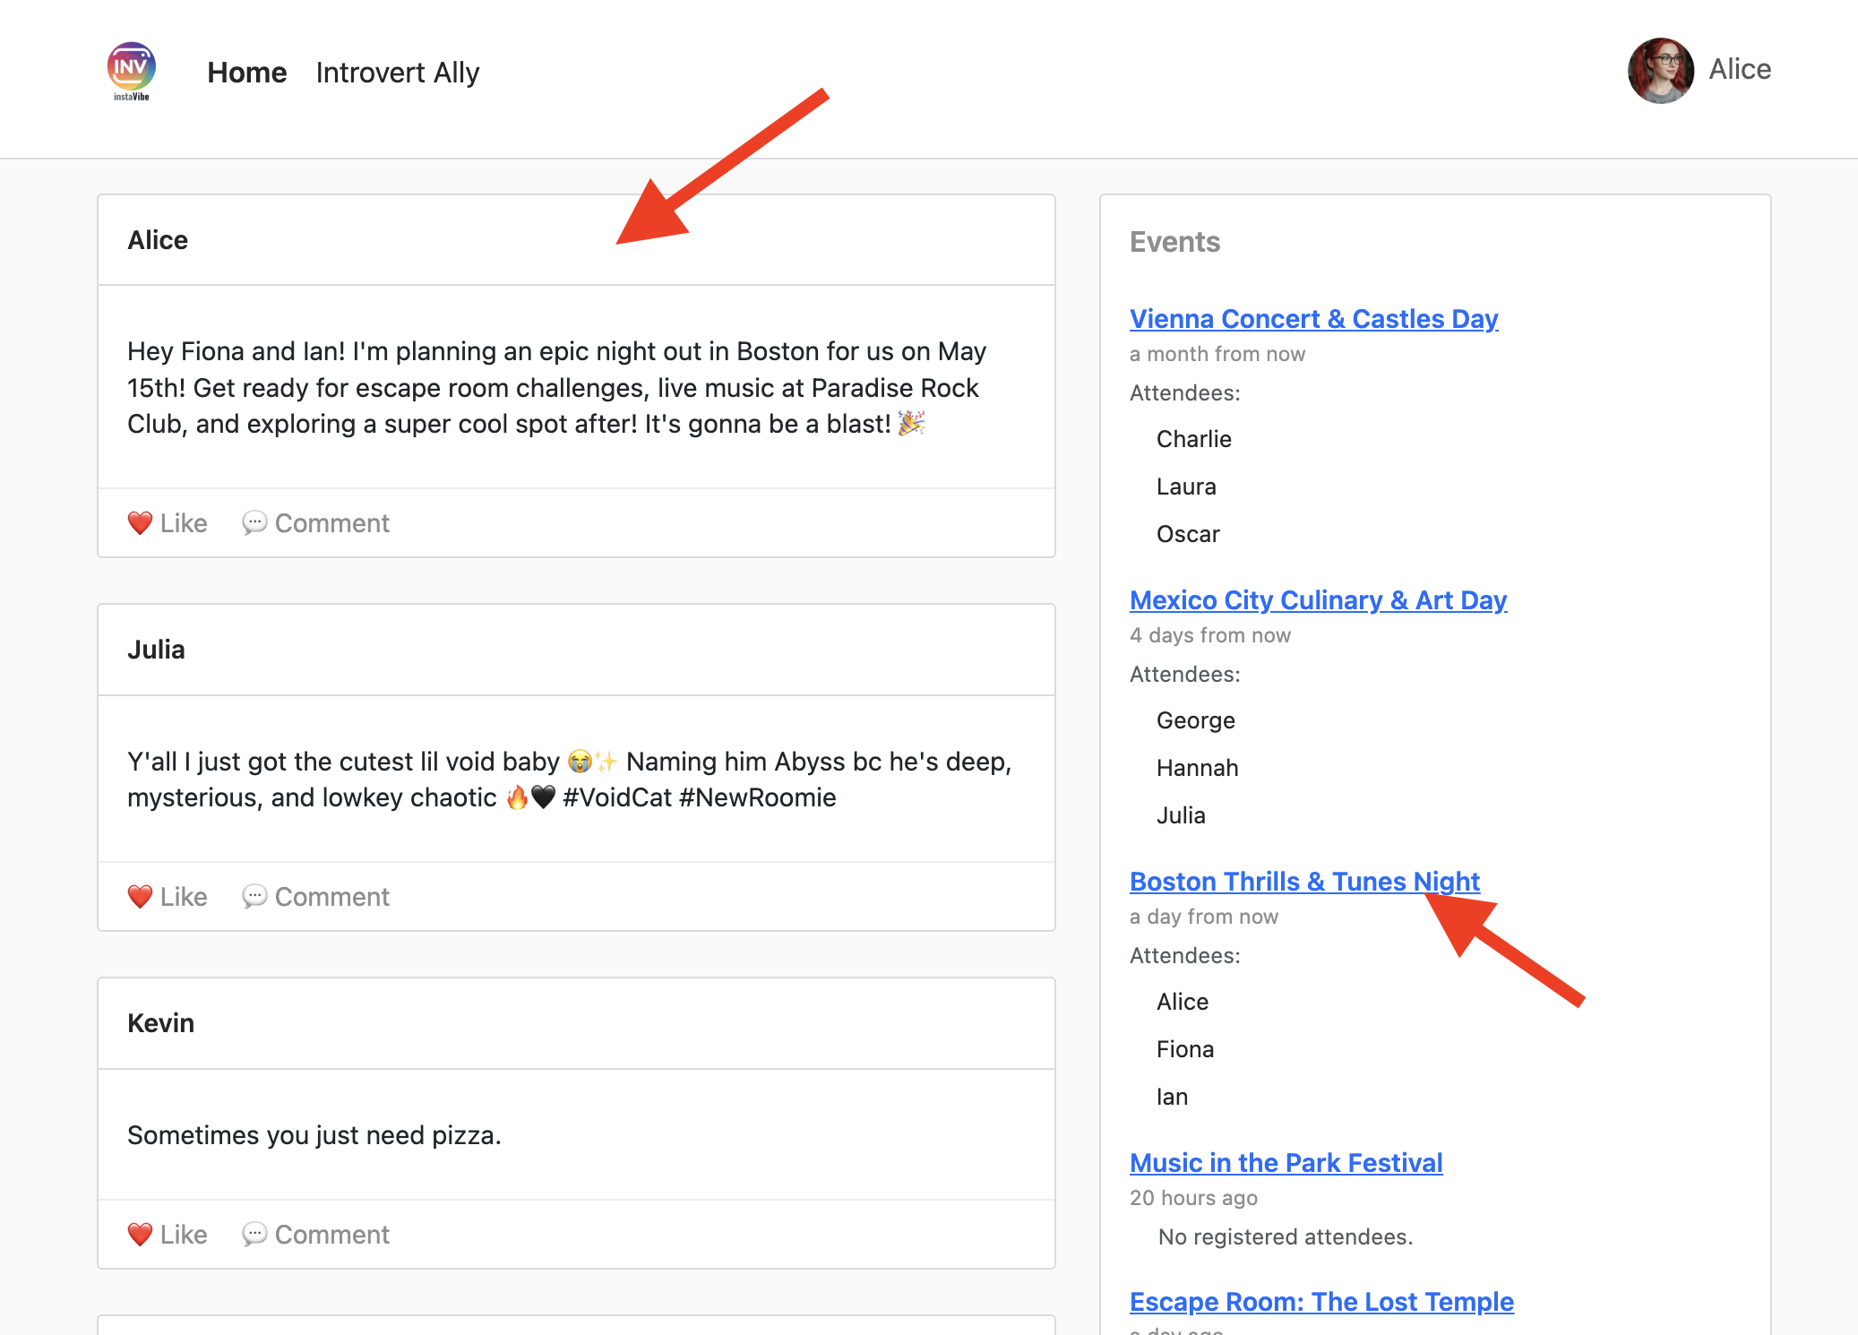
Task: Click Alice's profile avatar picture
Action: click(x=1659, y=70)
